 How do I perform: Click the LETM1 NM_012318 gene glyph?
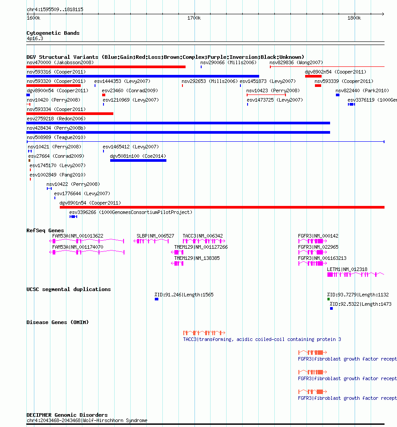pos(356,275)
